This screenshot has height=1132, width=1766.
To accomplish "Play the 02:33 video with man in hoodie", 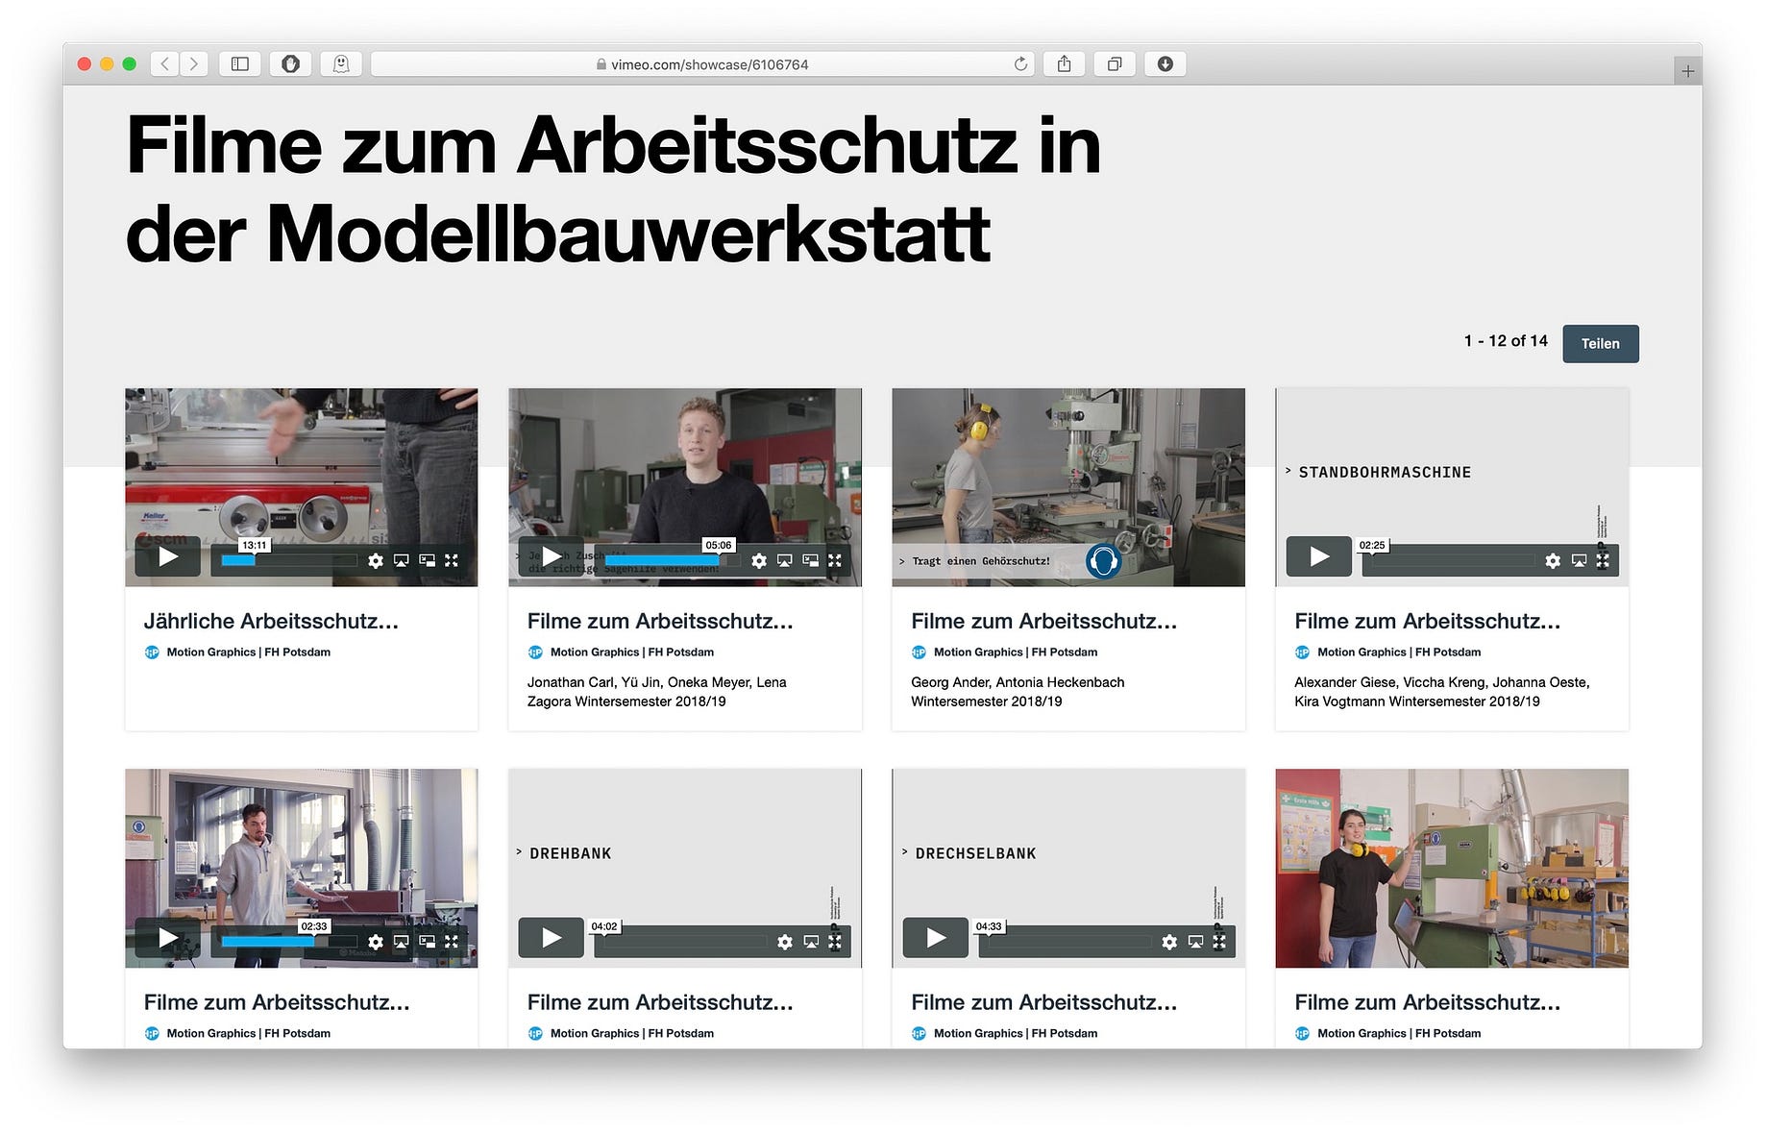I will pyautogui.click(x=168, y=938).
